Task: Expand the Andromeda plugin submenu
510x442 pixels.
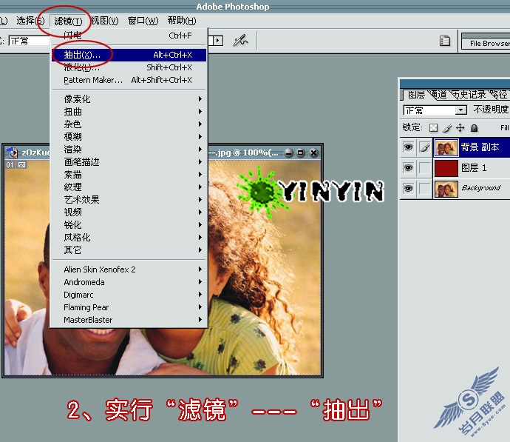Action: (129, 282)
